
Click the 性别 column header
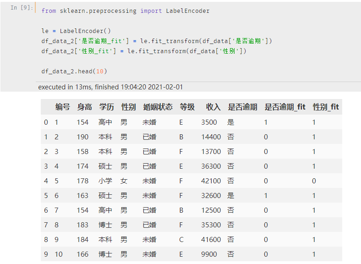click(x=128, y=107)
